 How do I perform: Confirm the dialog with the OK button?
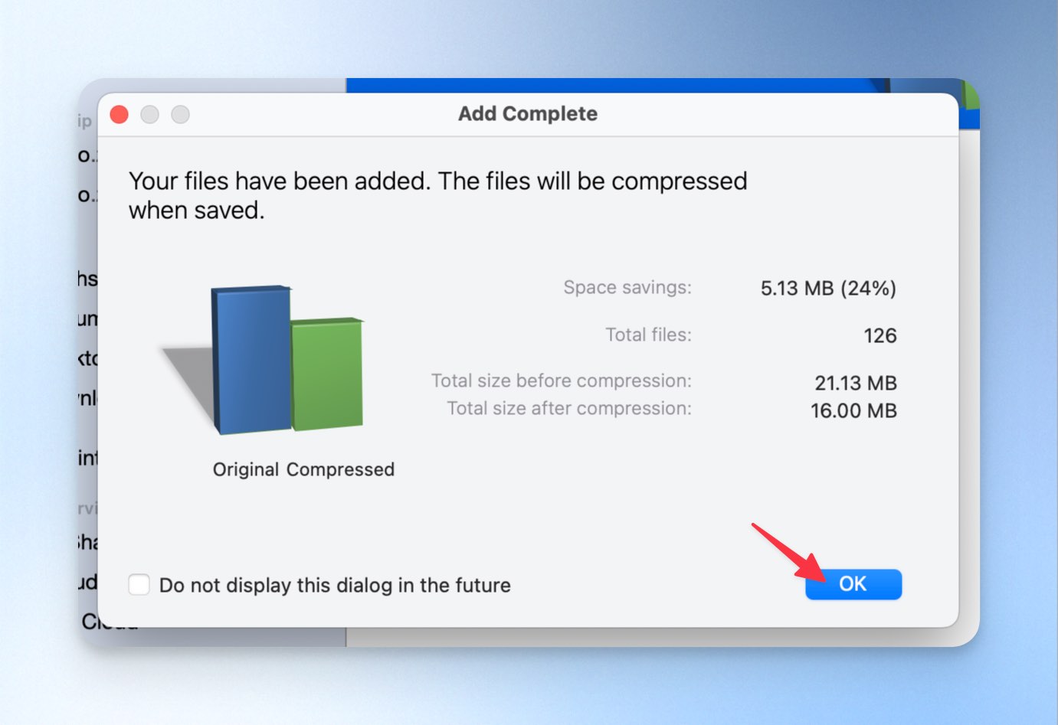pyautogui.click(x=853, y=584)
